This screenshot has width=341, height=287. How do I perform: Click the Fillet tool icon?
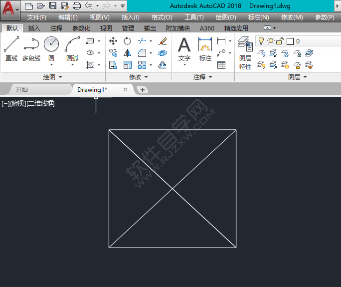142,53
